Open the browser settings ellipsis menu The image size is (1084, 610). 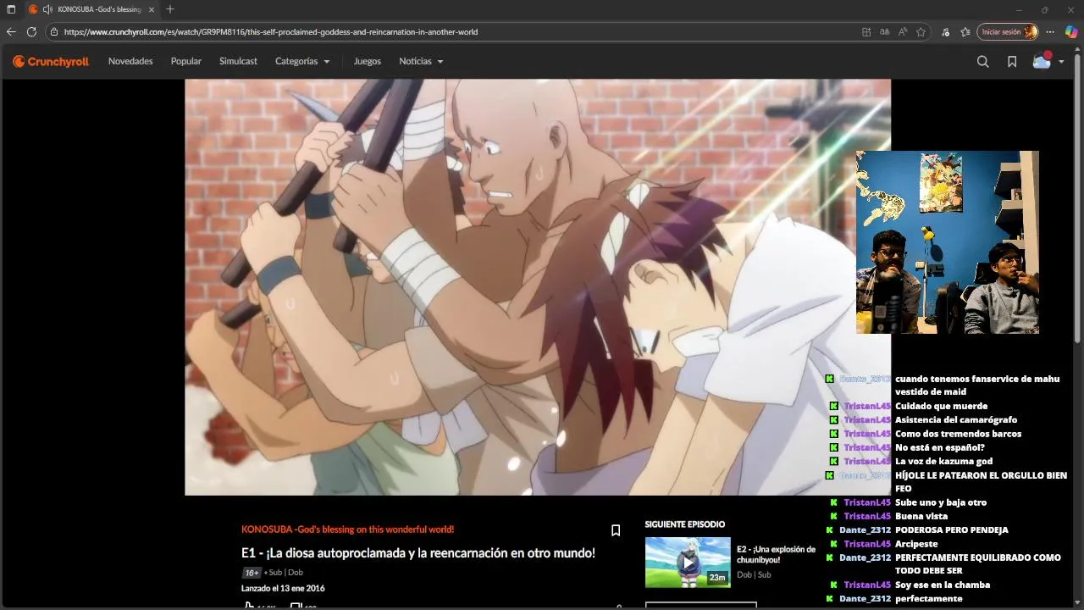point(1050,31)
